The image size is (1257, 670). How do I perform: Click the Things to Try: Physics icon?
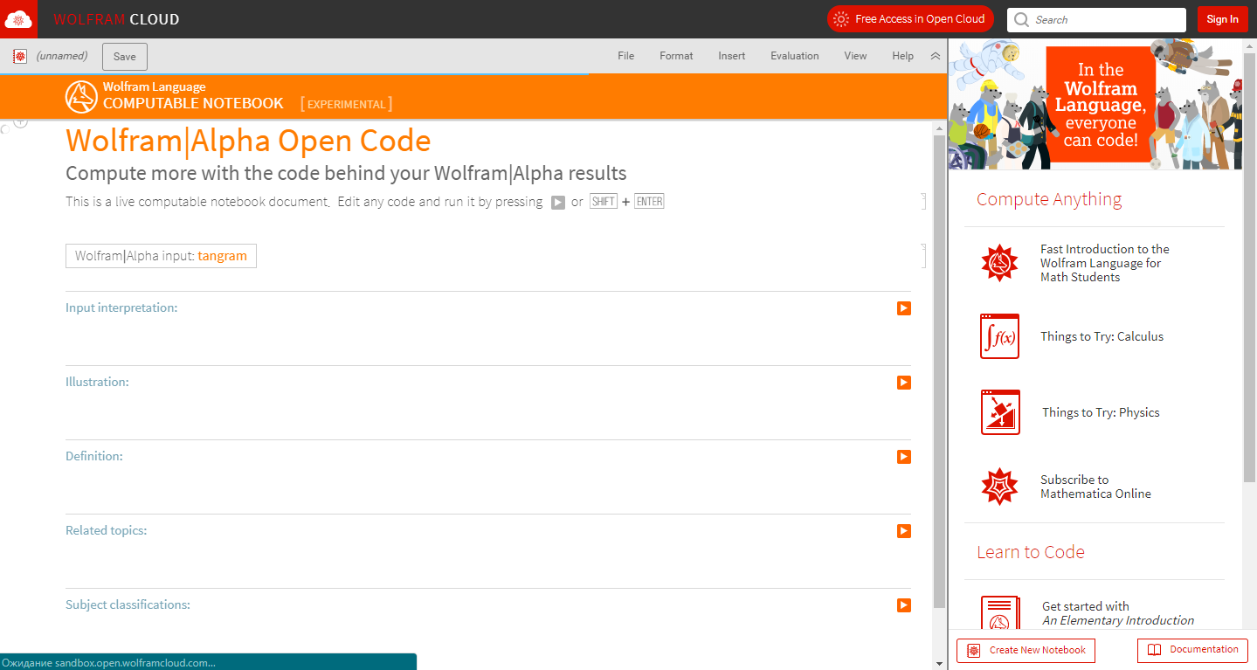coord(1000,412)
